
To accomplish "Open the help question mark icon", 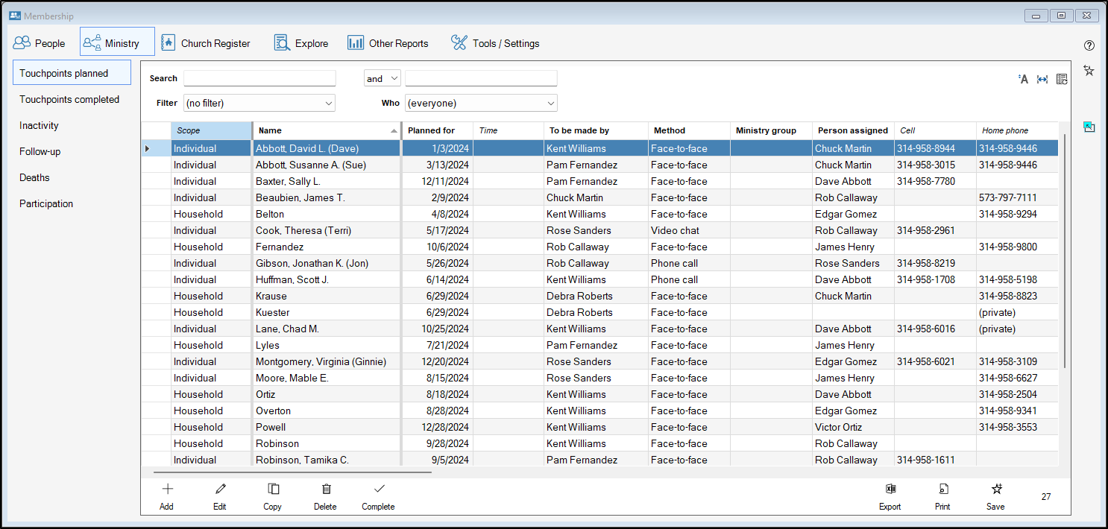I will (1089, 45).
